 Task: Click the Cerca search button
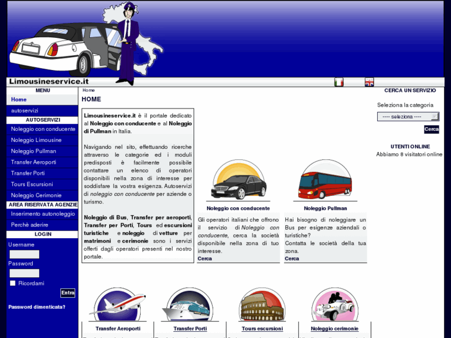431,129
